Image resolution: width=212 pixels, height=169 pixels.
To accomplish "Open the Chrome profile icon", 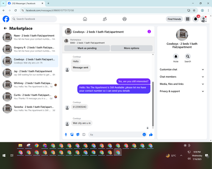I will [x=202, y=11].
